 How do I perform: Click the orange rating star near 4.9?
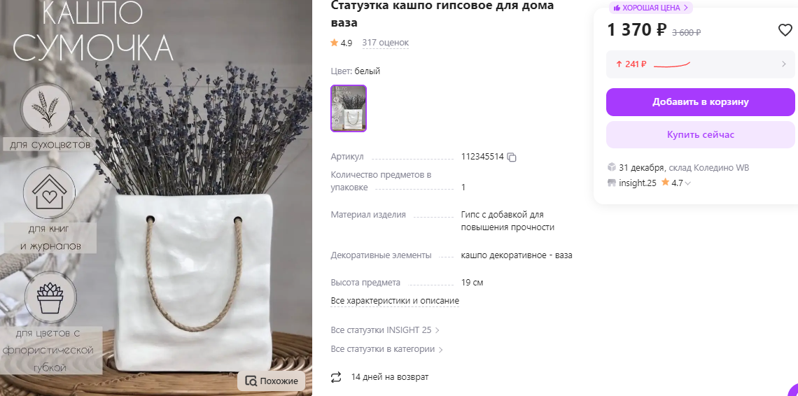coord(335,43)
